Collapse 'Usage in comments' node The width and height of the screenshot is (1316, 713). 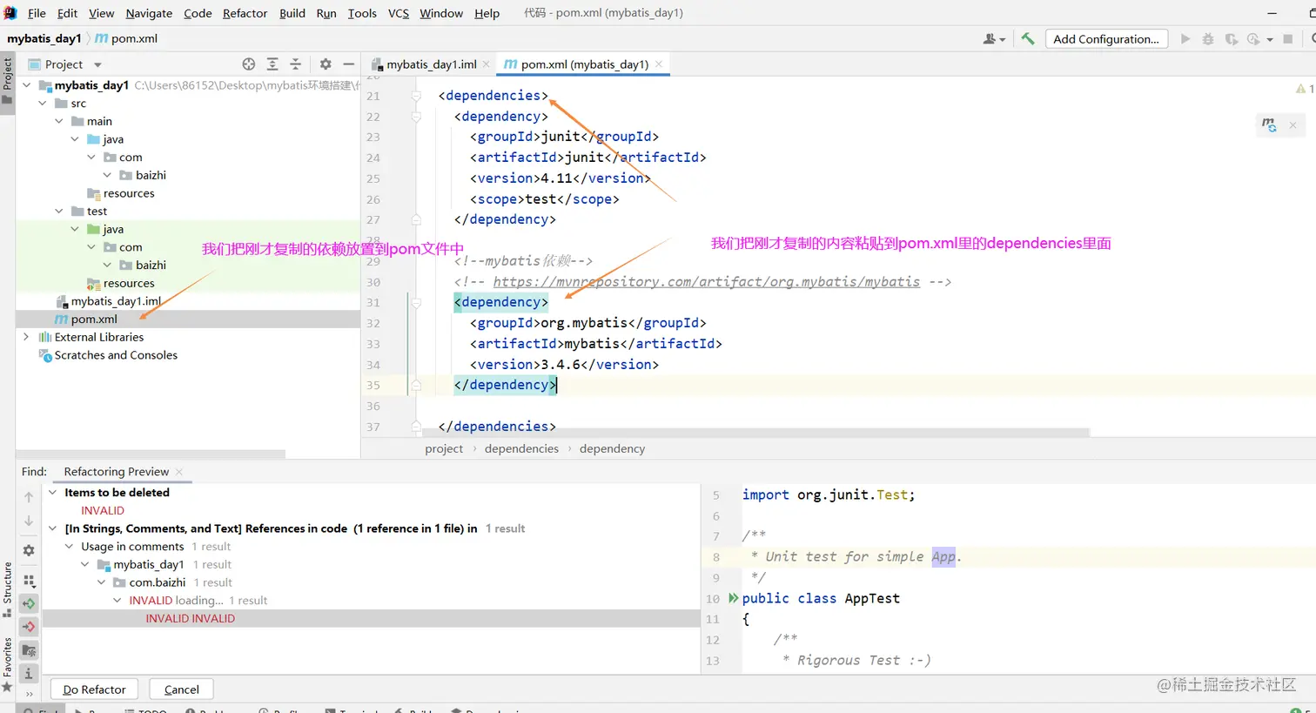pyautogui.click(x=69, y=547)
